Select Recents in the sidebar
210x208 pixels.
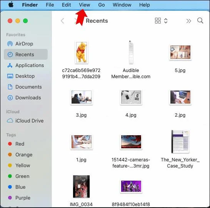[x=26, y=54]
